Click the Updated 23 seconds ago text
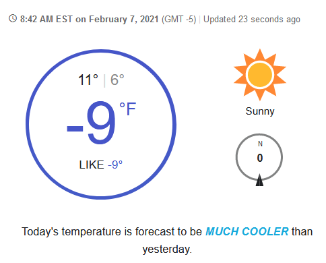Screen dimensions: 326x263 pos(252,20)
